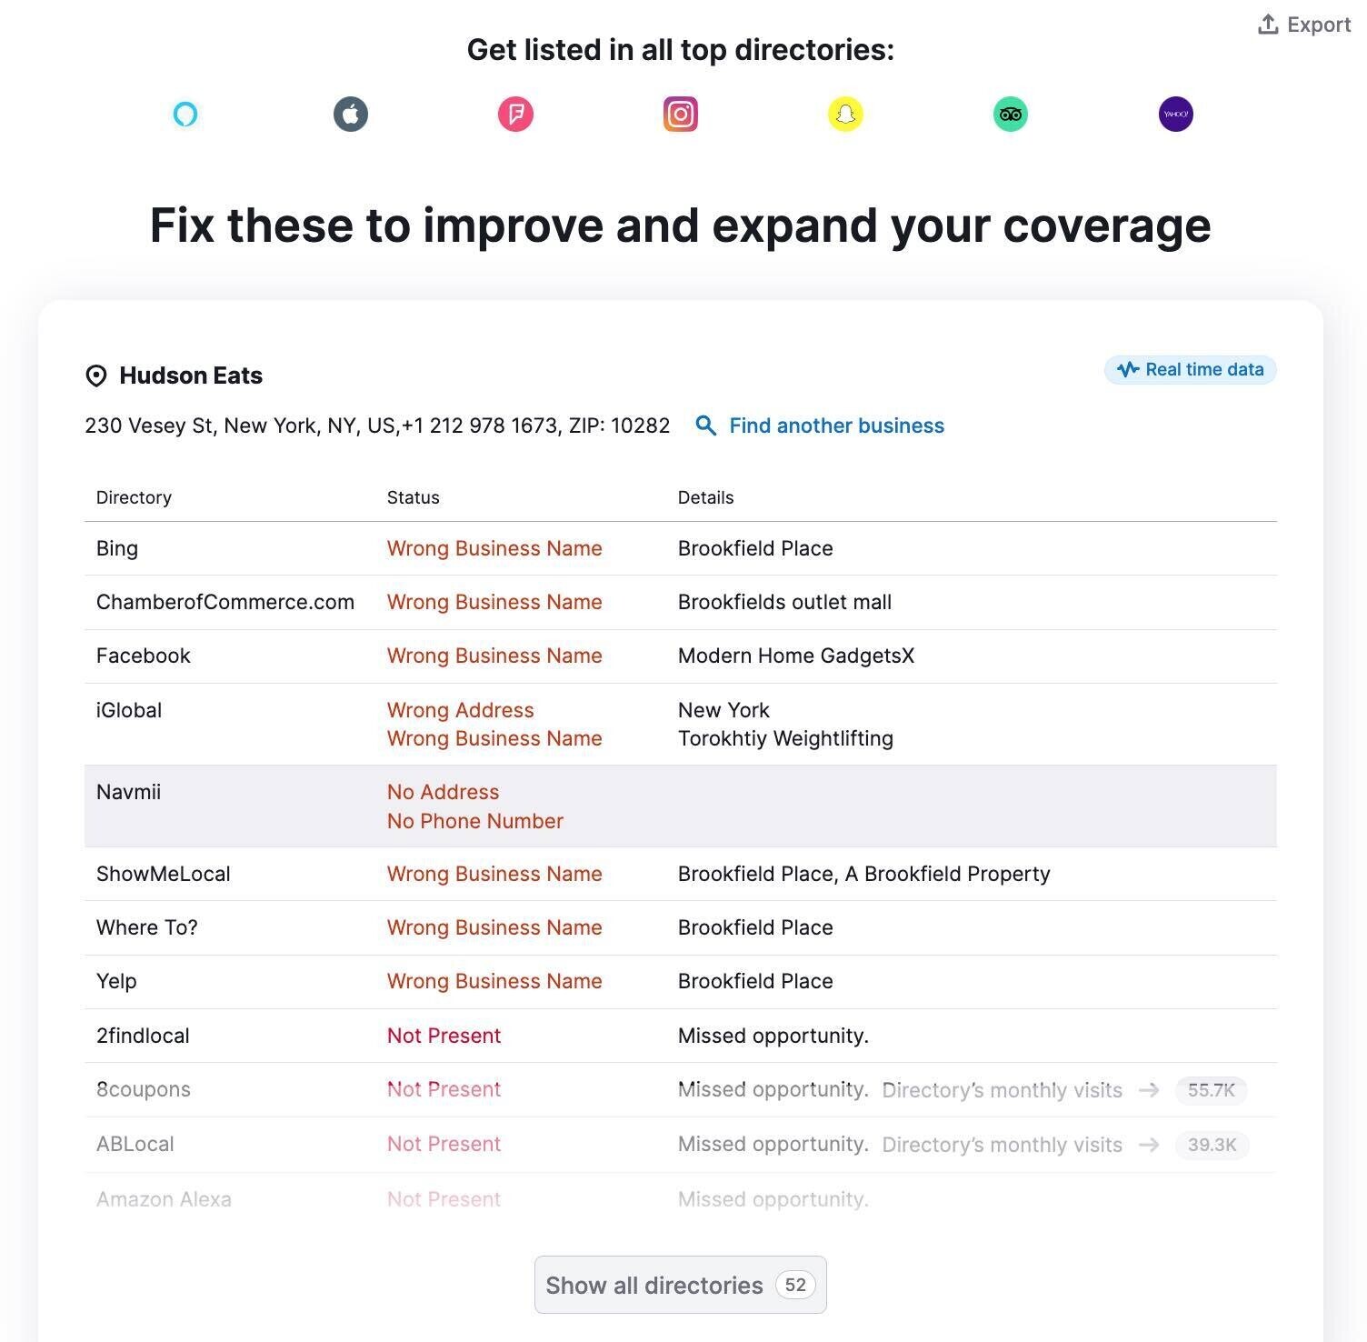Viewport: 1367px width, 1342px height.
Task: Click the arrow beside 8coupons monthly visits
Action: 1151,1089
